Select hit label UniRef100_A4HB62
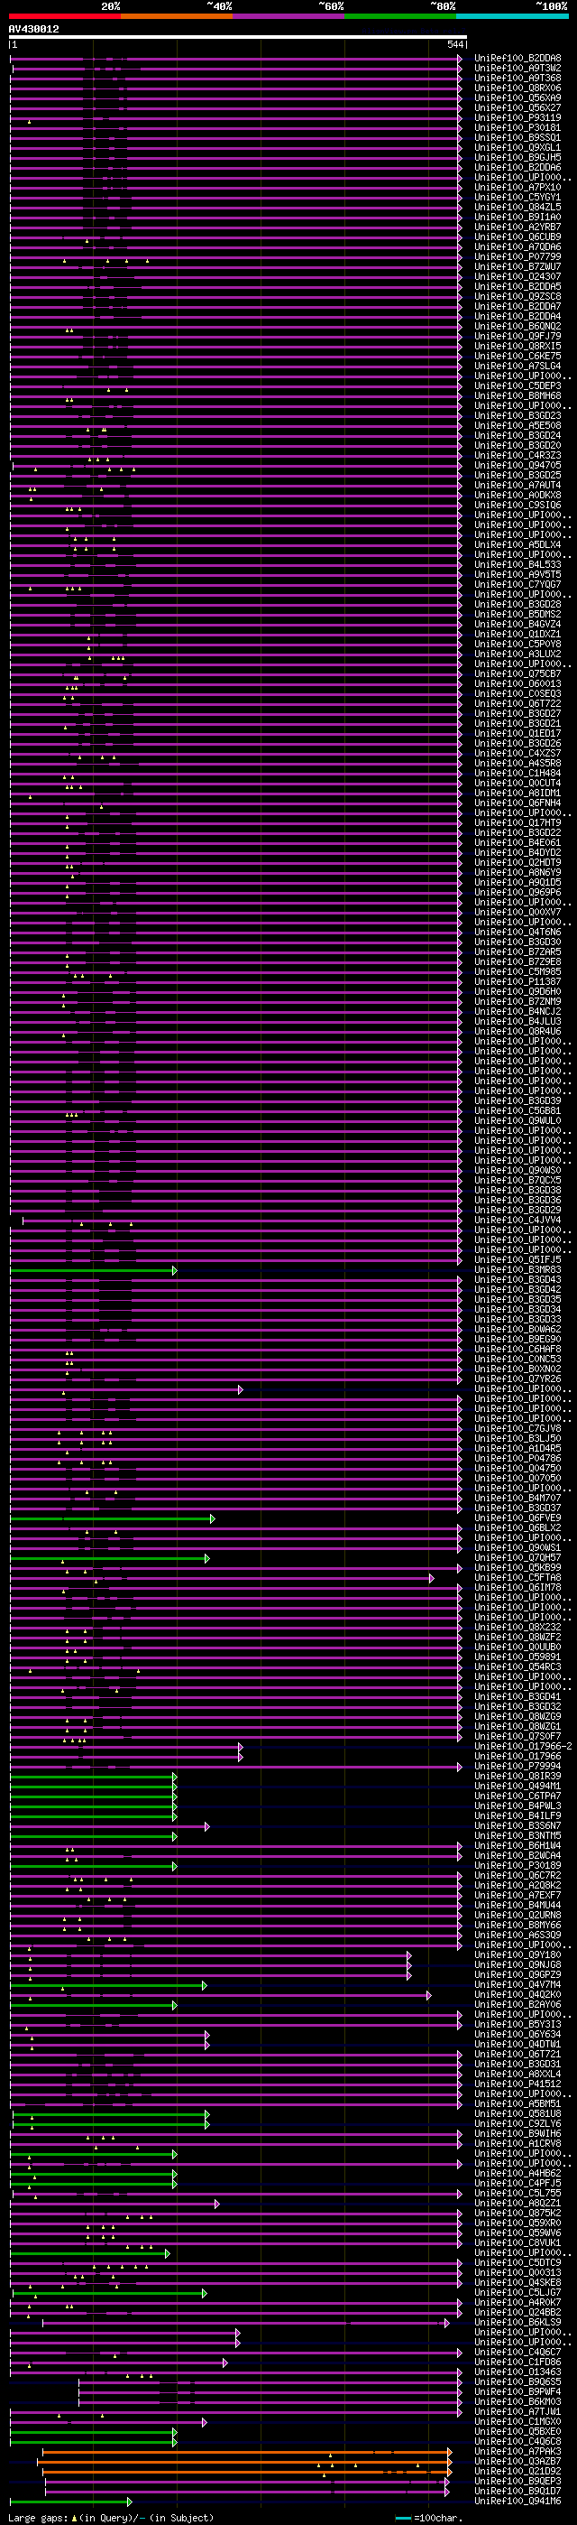This screenshot has width=577, height=2525. 517,2174
